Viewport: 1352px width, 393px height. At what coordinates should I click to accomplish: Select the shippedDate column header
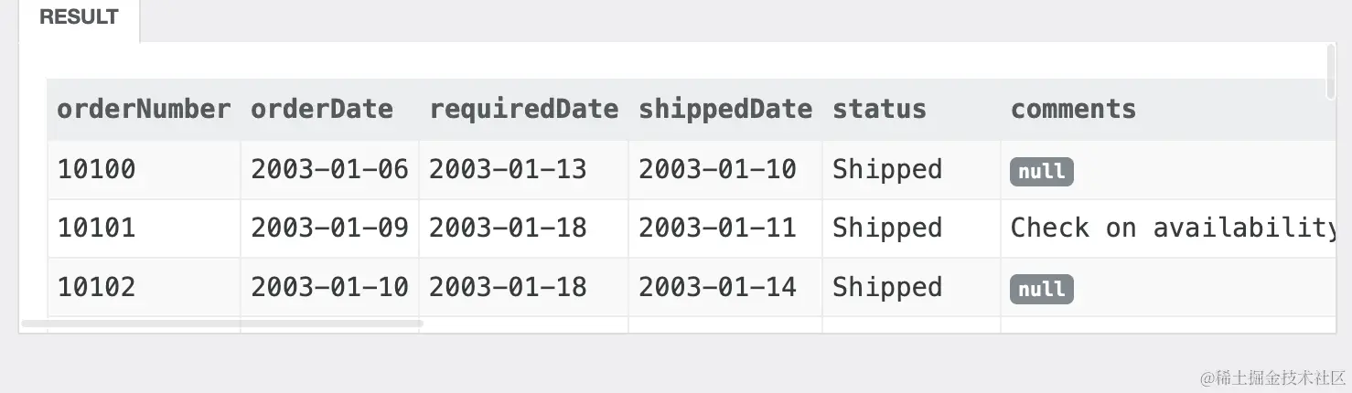pos(725,110)
